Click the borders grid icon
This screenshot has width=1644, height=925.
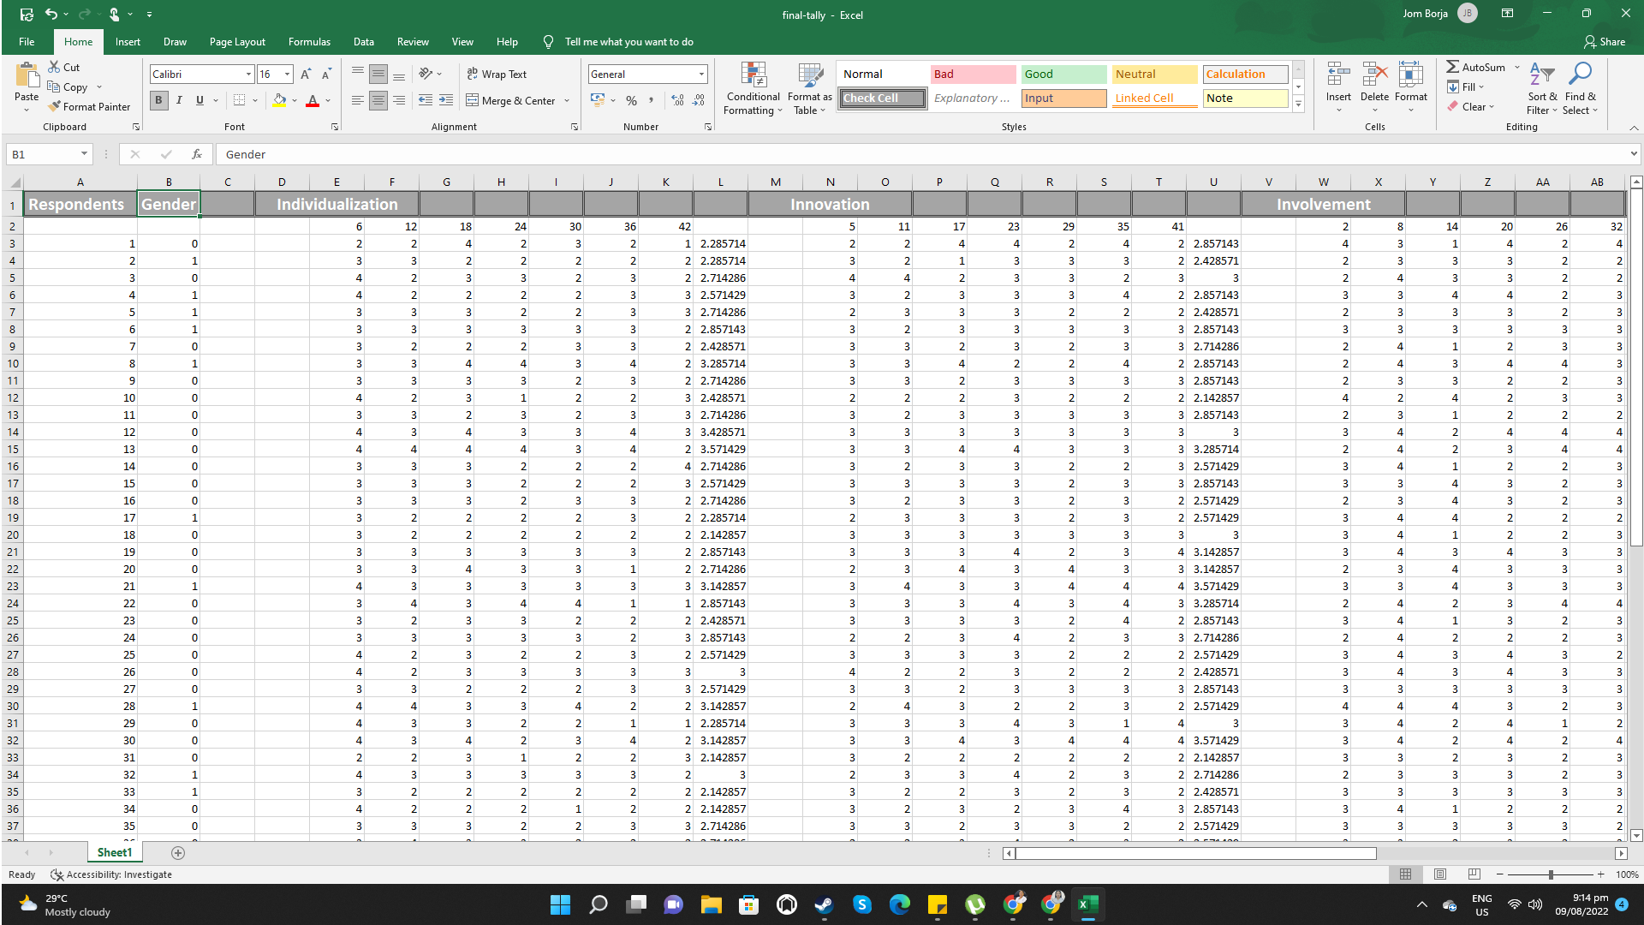pos(239,100)
